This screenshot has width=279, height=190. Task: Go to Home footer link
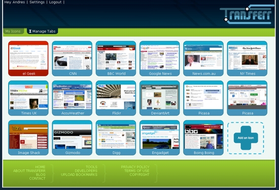click(x=40, y=167)
